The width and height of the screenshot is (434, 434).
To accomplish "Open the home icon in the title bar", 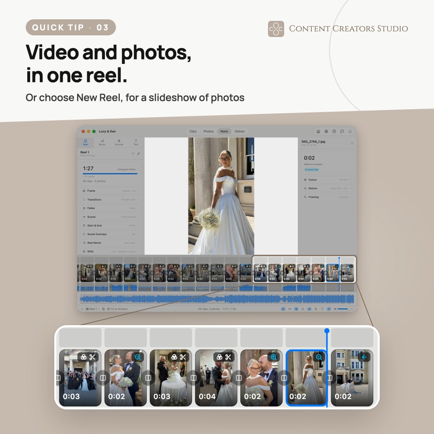I will (x=318, y=131).
